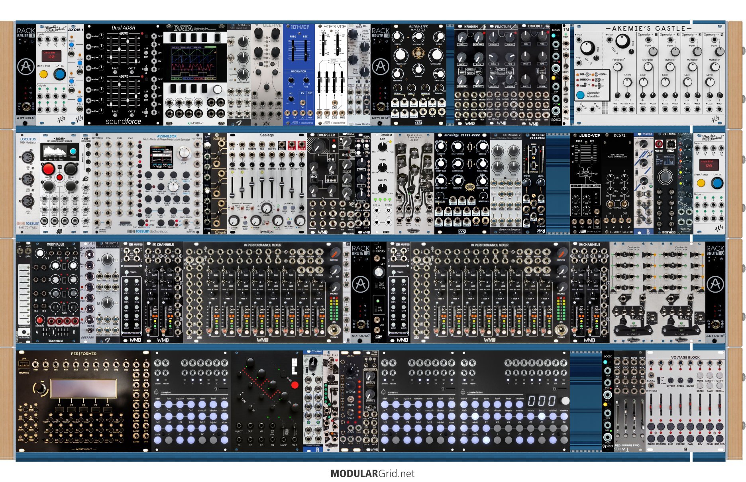This screenshot has width=746, height=482.
Task: Click the FREQ knob on the Beehive
Action: [x=259, y=32]
